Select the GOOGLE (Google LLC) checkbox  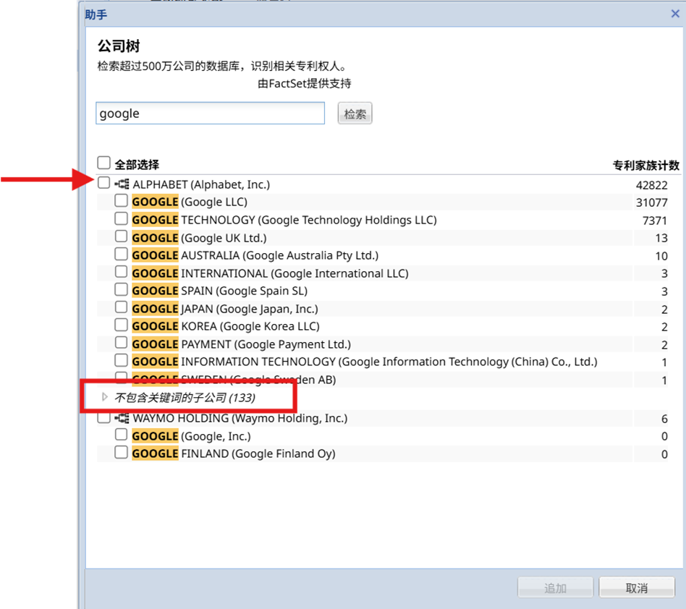[121, 200]
